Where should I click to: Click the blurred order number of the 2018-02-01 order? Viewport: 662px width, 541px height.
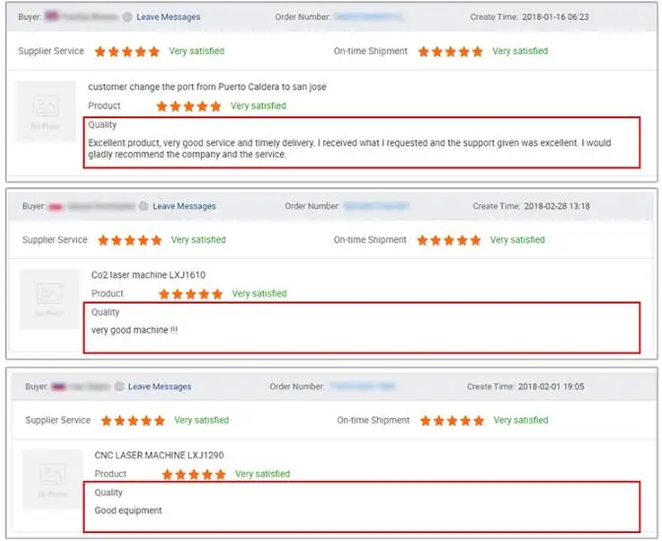coord(362,386)
